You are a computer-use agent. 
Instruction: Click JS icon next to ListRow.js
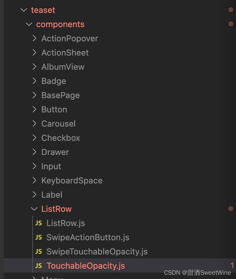[38, 223]
